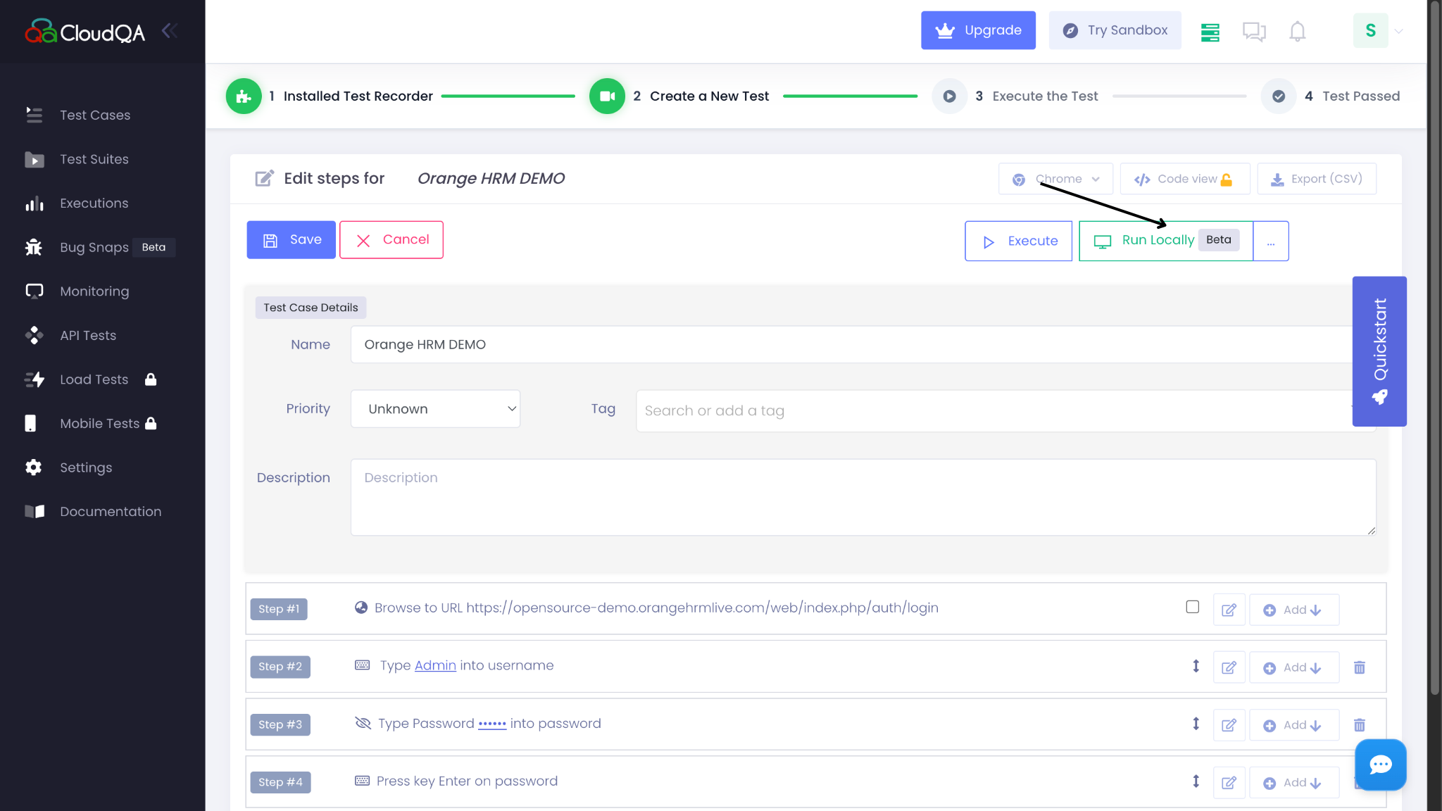Click the green server list icon

[1210, 32]
